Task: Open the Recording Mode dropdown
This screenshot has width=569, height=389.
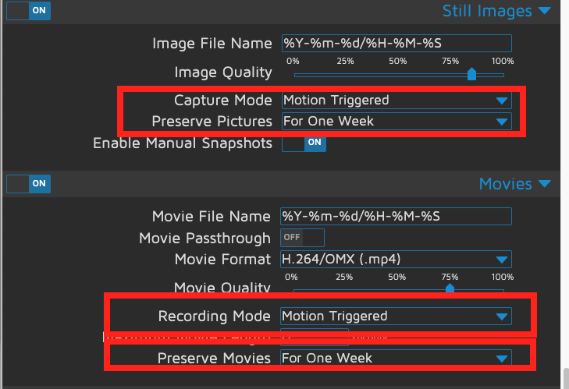Action: (395, 316)
